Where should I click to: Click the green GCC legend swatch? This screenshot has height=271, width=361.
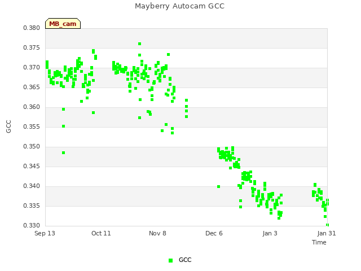tap(170, 260)
